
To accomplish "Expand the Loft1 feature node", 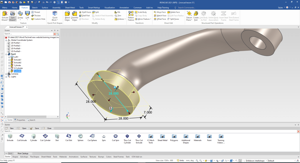I will (x=9, y=57).
